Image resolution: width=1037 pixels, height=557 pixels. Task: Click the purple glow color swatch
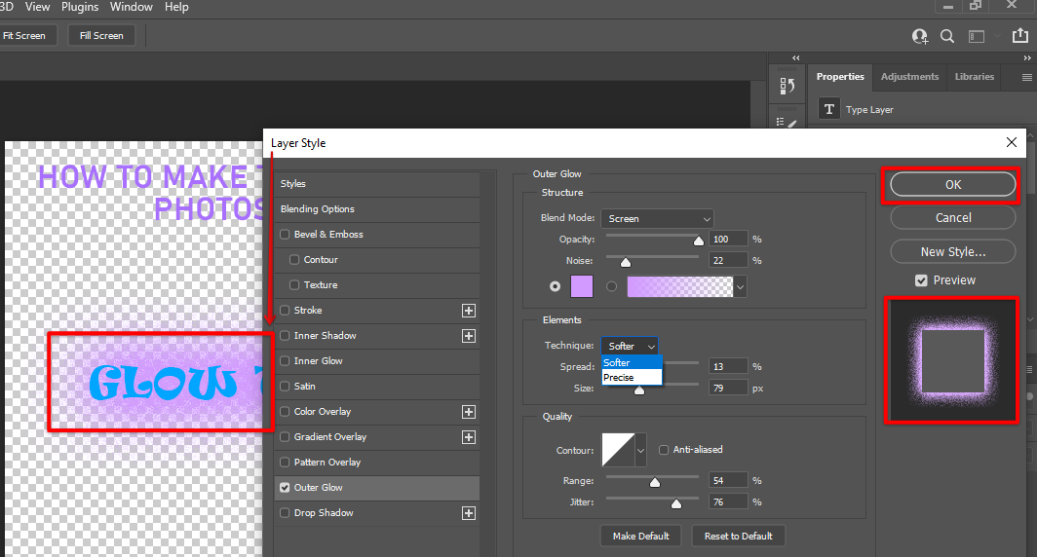[581, 286]
